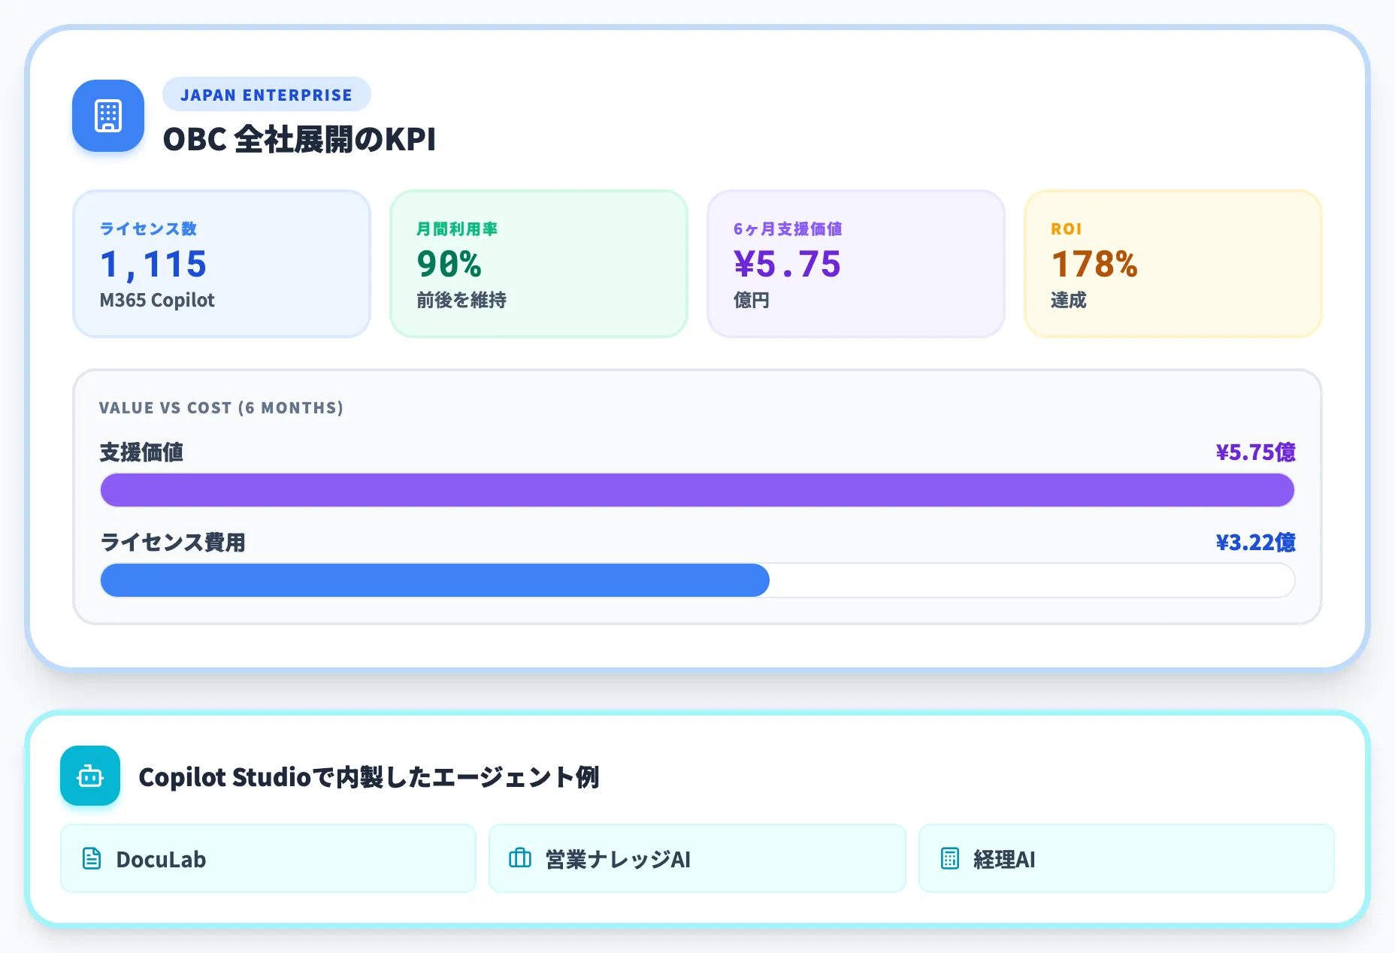1395x953 pixels.
Task: Click the 億円 caption
Action: (x=752, y=300)
